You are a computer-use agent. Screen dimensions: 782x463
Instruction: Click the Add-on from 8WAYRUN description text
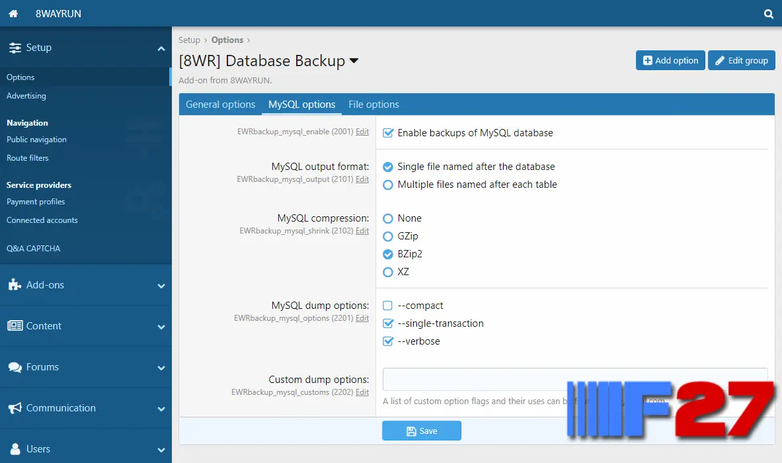(x=225, y=80)
